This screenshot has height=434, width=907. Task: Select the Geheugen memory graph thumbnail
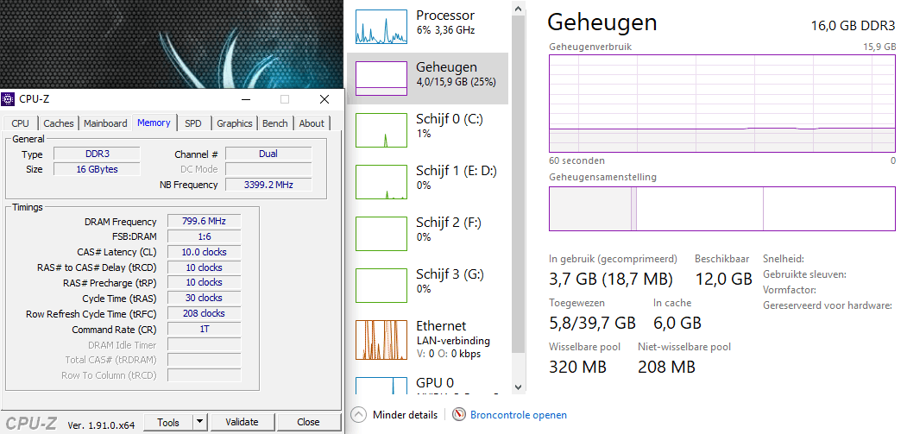click(381, 79)
